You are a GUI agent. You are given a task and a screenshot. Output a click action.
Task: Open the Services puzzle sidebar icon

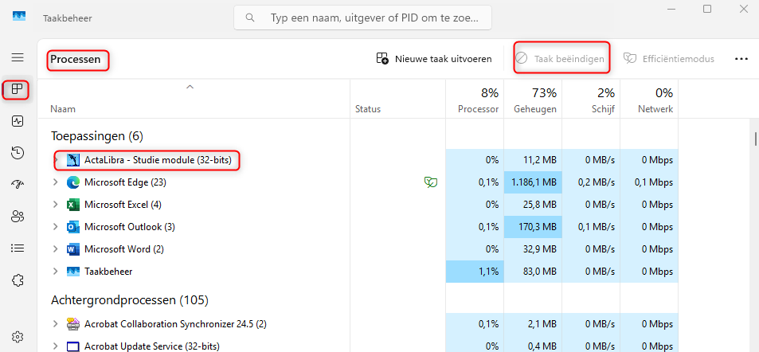tap(18, 280)
